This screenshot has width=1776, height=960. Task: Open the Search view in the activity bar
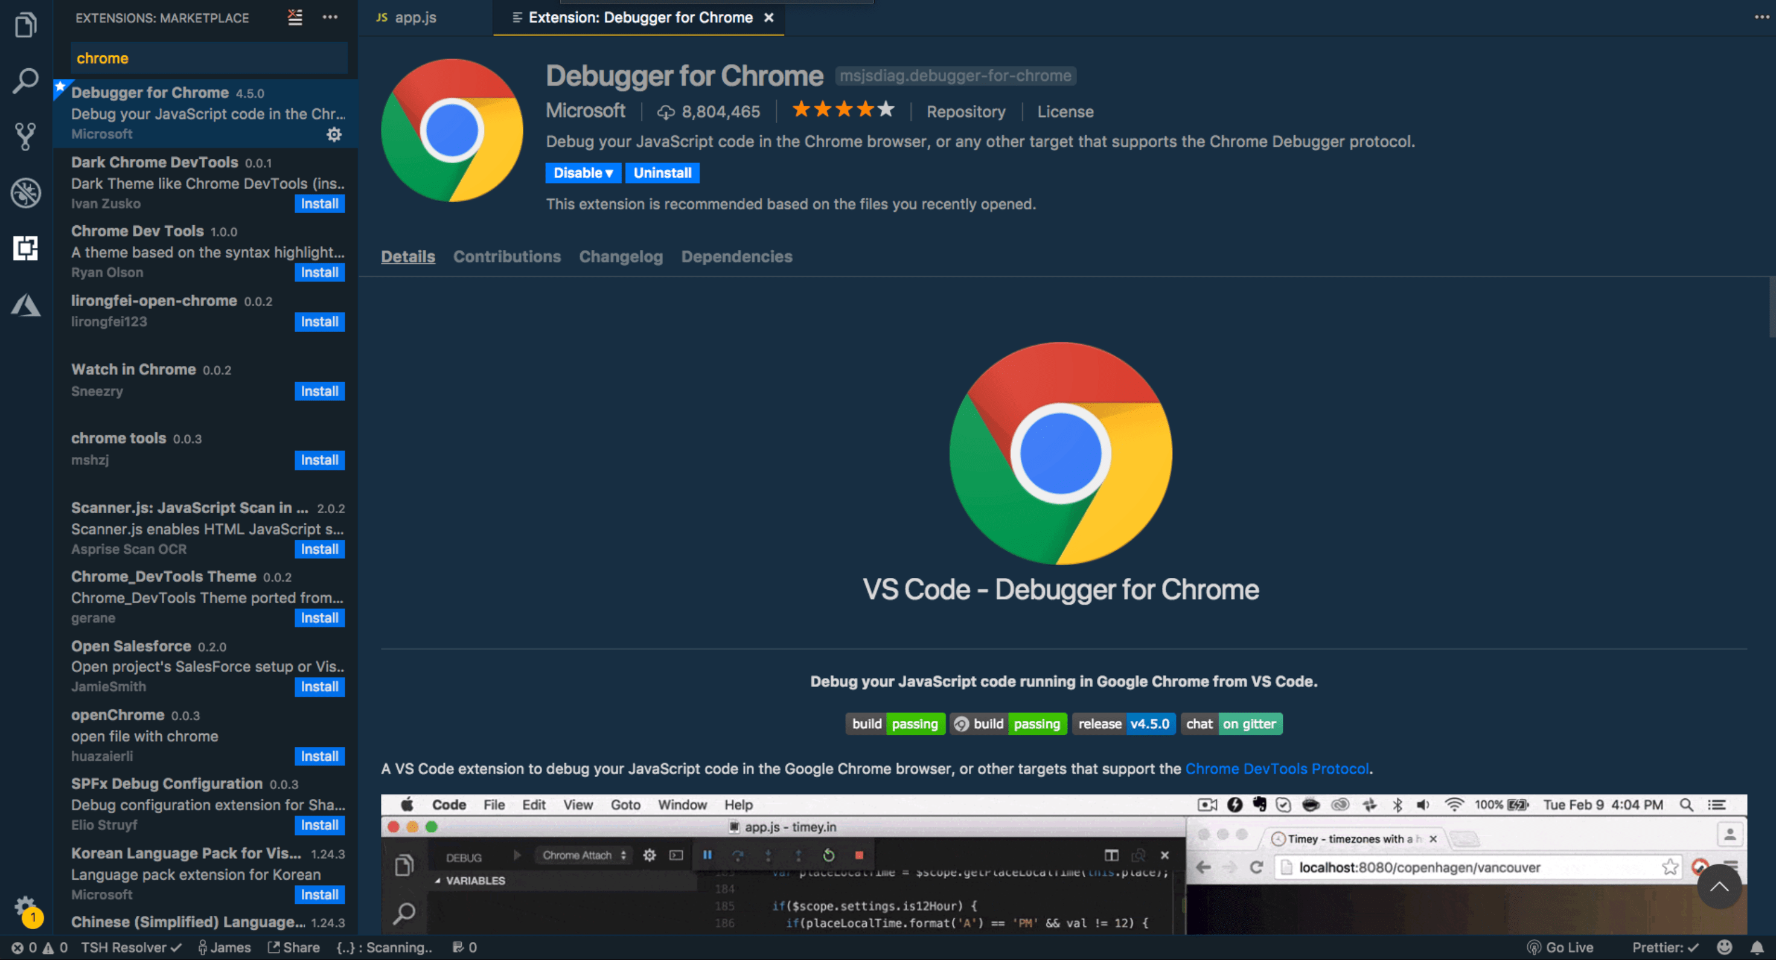[25, 80]
